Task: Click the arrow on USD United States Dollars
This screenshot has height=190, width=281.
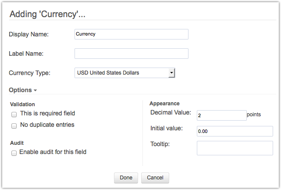Action: pyautogui.click(x=172, y=73)
